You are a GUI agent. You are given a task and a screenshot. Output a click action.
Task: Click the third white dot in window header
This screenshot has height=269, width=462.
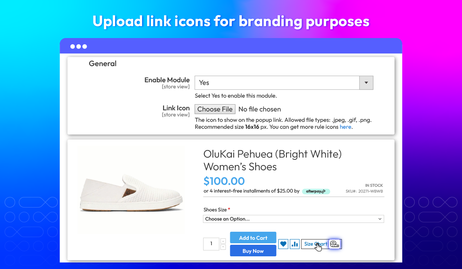coord(85,46)
